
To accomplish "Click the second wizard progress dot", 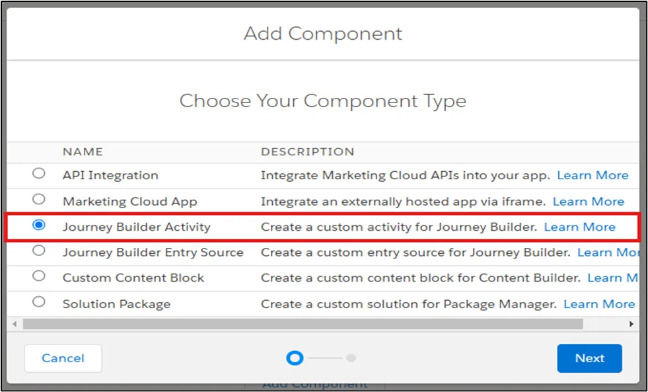I will coord(351,358).
